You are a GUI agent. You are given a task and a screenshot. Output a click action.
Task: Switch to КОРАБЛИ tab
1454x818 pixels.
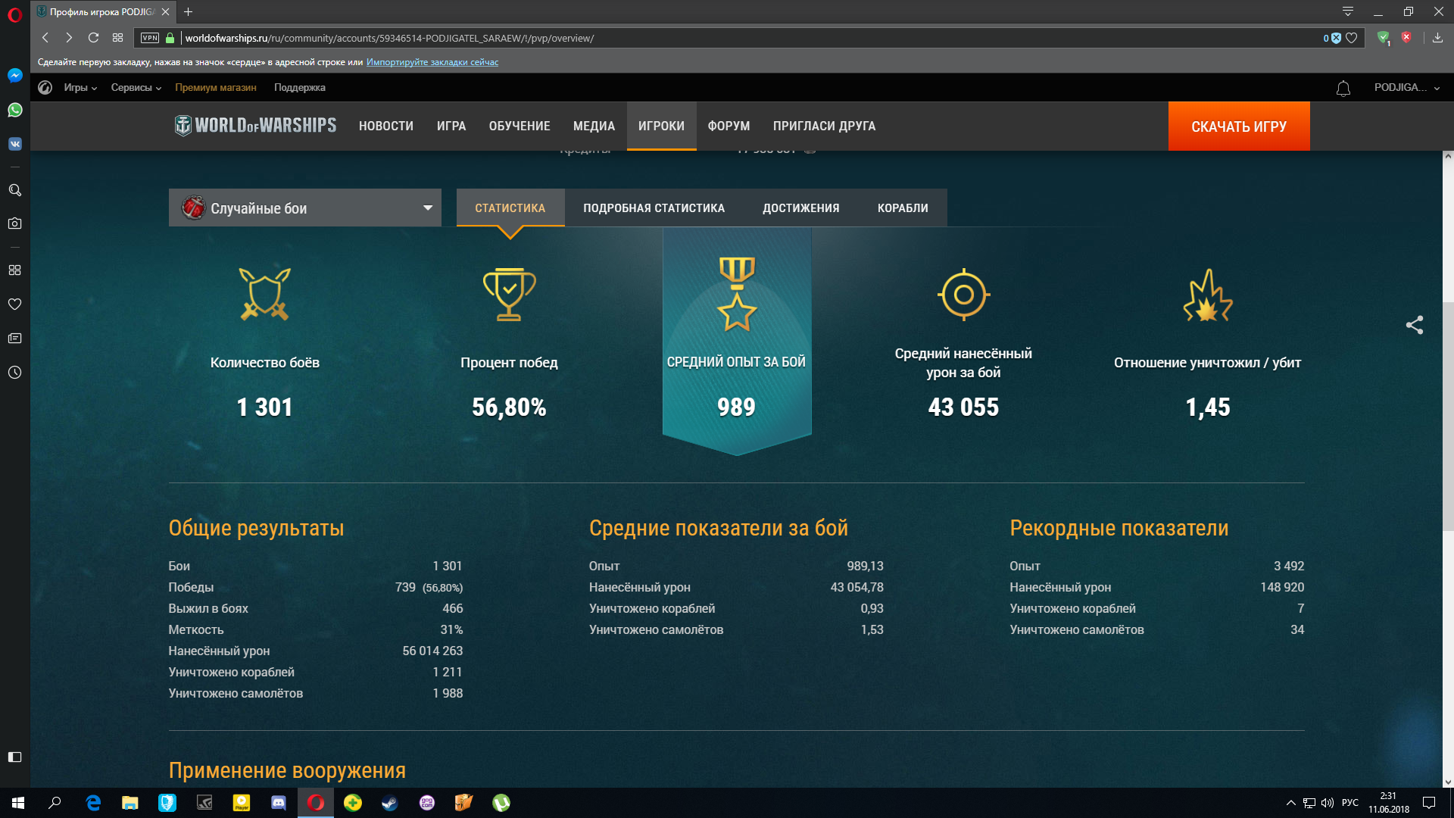(x=903, y=208)
